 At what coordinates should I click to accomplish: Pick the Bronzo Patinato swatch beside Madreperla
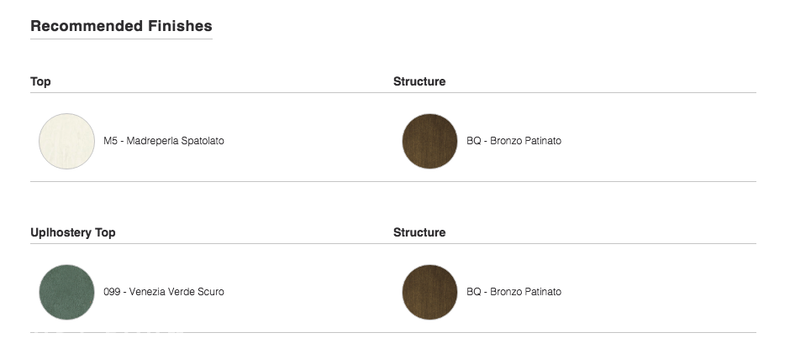(429, 141)
